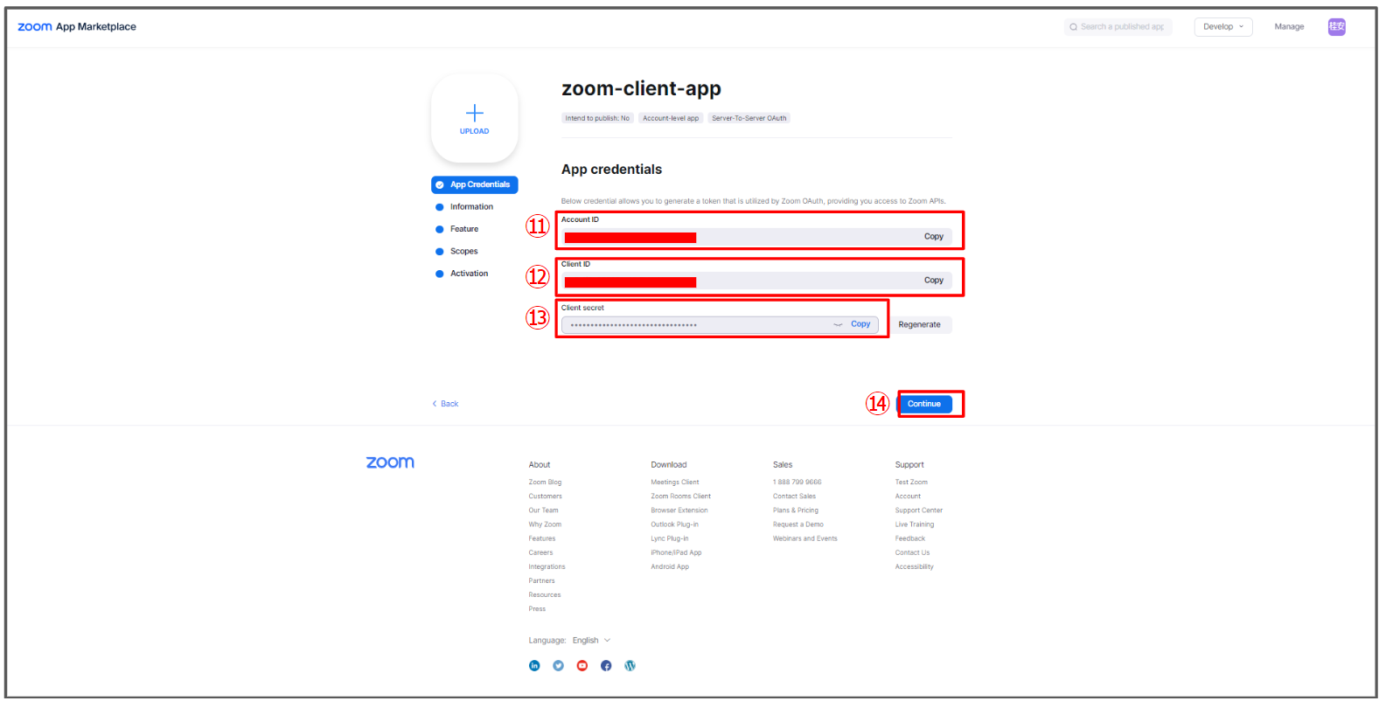Go to the Scopes step
This screenshot has height=701, width=1379.
pyautogui.click(x=463, y=252)
